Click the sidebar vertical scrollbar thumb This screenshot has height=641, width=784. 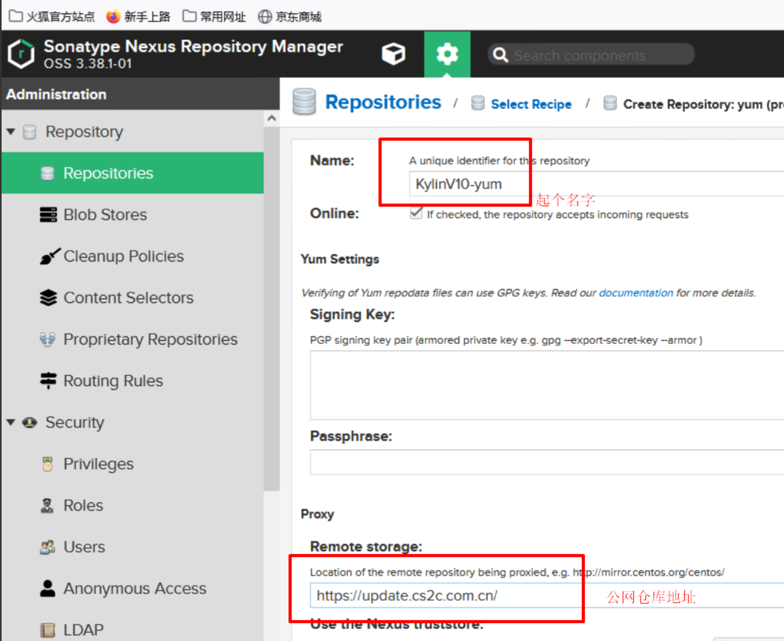(271, 309)
